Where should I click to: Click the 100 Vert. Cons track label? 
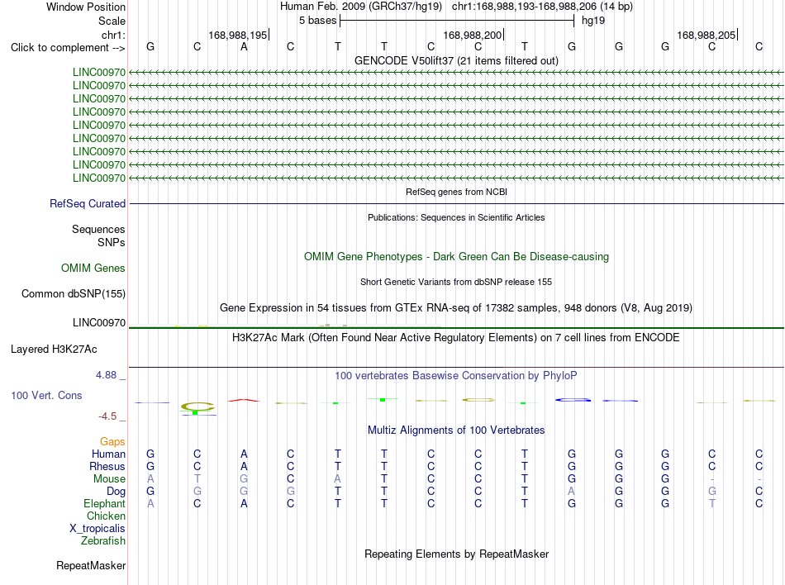click(46, 395)
